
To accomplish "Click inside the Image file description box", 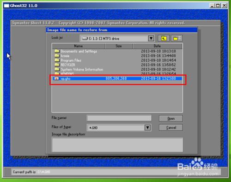I will [x=117, y=145].
